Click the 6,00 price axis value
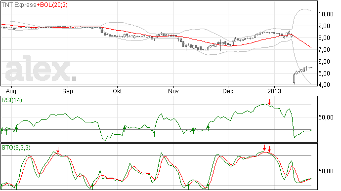Image resolution: width=341 pixels, height=191 pixels. pos(324,62)
